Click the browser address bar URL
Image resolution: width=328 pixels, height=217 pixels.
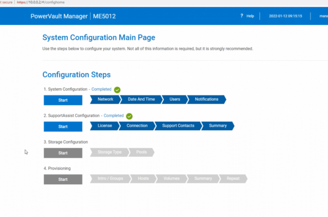41,2
